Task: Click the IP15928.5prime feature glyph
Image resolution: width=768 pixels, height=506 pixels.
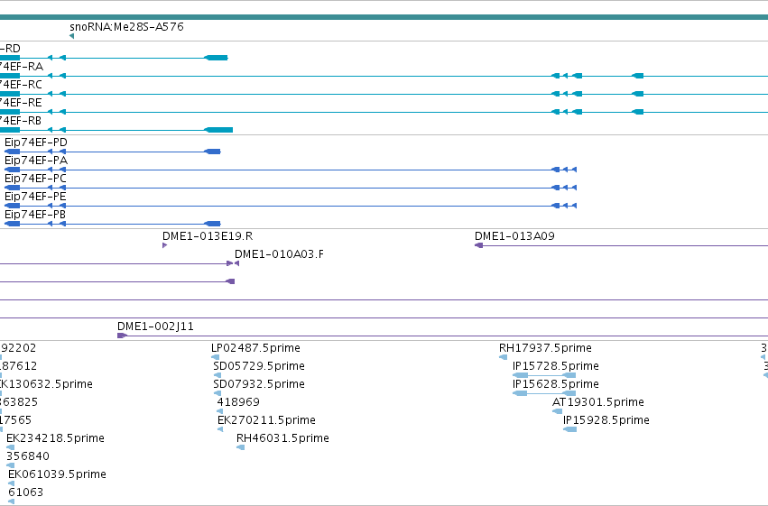Action: point(569,429)
